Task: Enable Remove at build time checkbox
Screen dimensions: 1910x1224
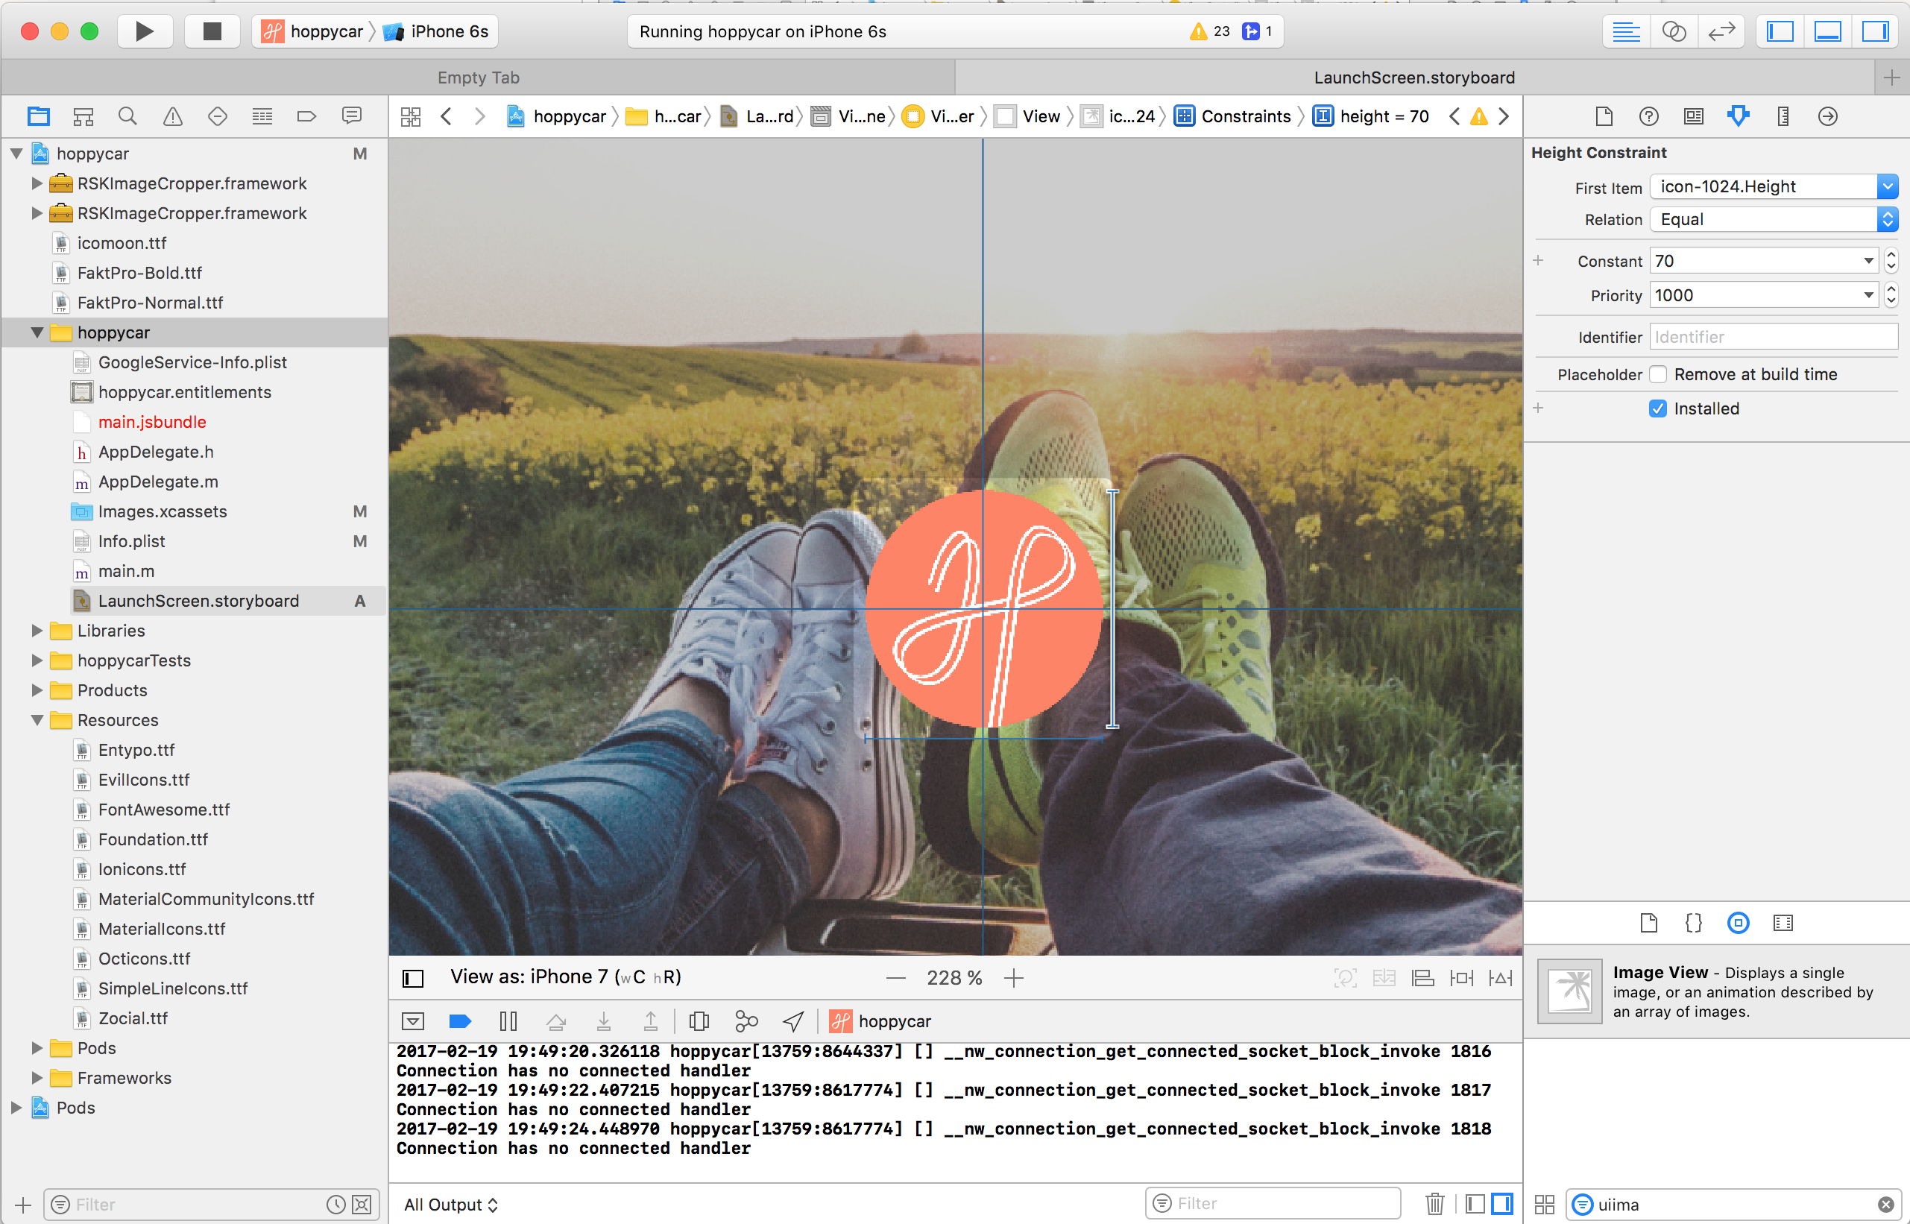Action: (x=1657, y=374)
